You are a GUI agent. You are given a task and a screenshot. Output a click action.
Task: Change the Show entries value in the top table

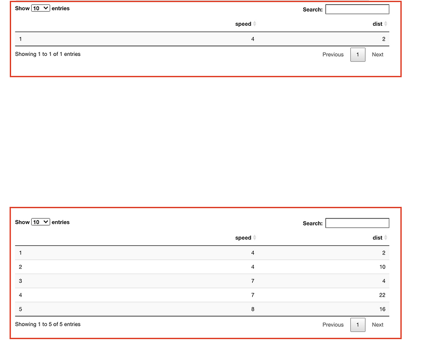pyautogui.click(x=41, y=8)
